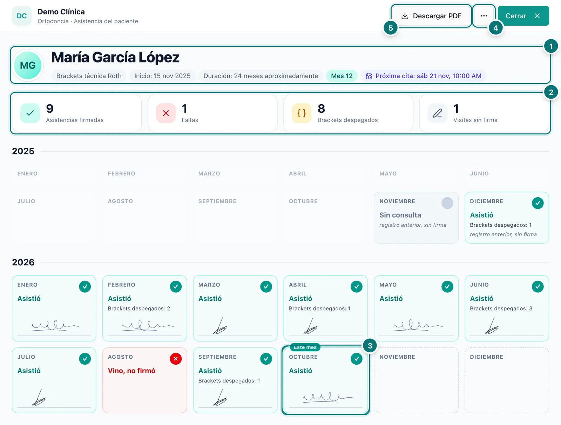
Task: Click the Ortodoncia · Asistencia del paciente subtitle
Action: (88, 21)
